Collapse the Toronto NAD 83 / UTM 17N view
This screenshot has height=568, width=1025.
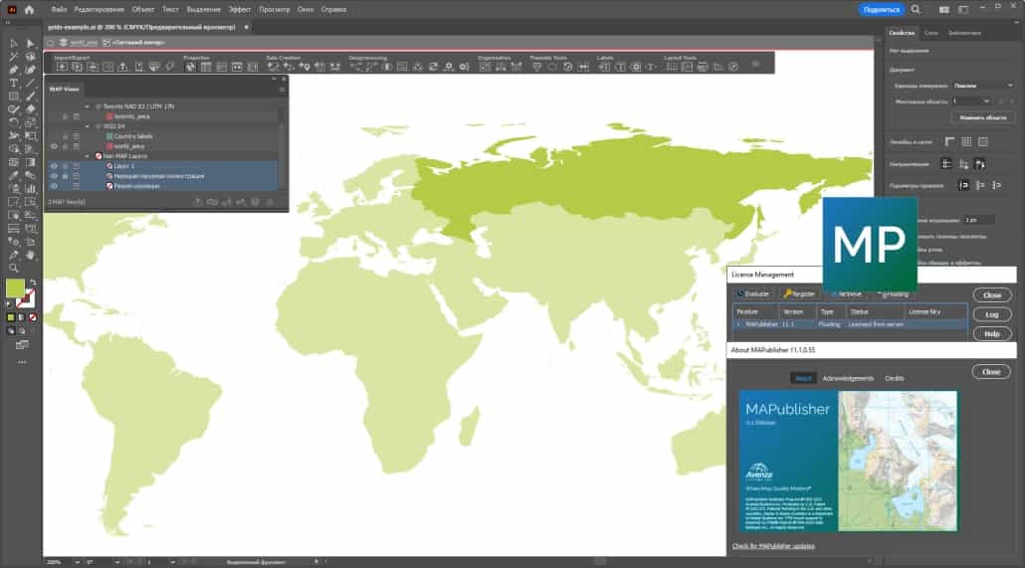pyautogui.click(x=87, y=106)
